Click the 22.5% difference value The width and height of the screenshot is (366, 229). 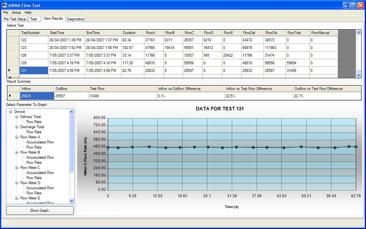[x=259, y=96]
